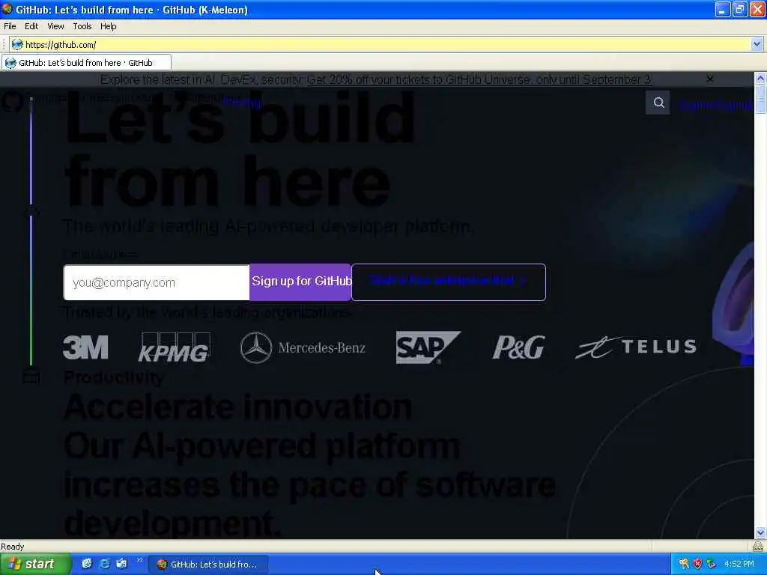The width and height of the screenshot is (767, 575).
Task: Minimize the K-Meleon window
Action: pyautogui.click(x=723, y=9)
